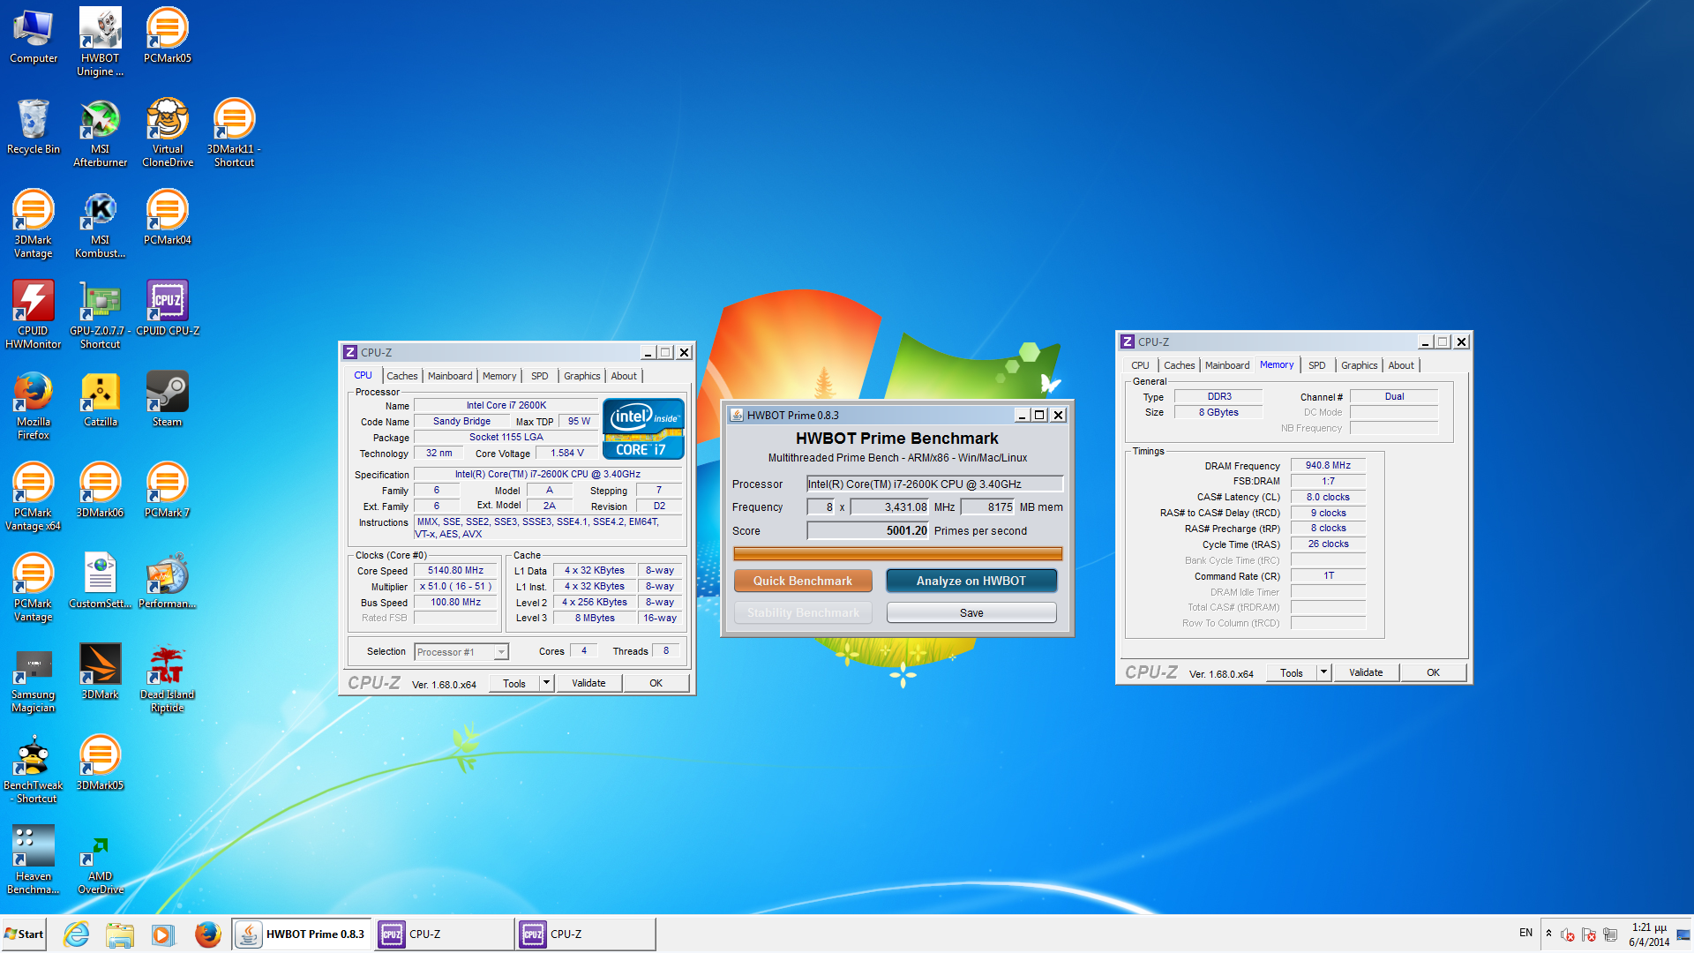Viewport: 1694px width, 953px height.
Task: Launch the 3DMark11 shortcut
Action: pyautogui.click(x=234, y=132)
